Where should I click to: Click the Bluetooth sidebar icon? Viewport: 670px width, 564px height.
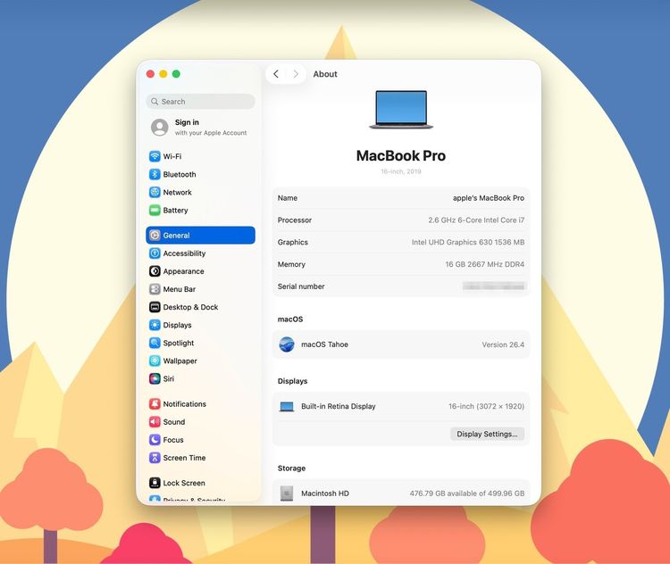pyautogui.click(x=155, y=174)
